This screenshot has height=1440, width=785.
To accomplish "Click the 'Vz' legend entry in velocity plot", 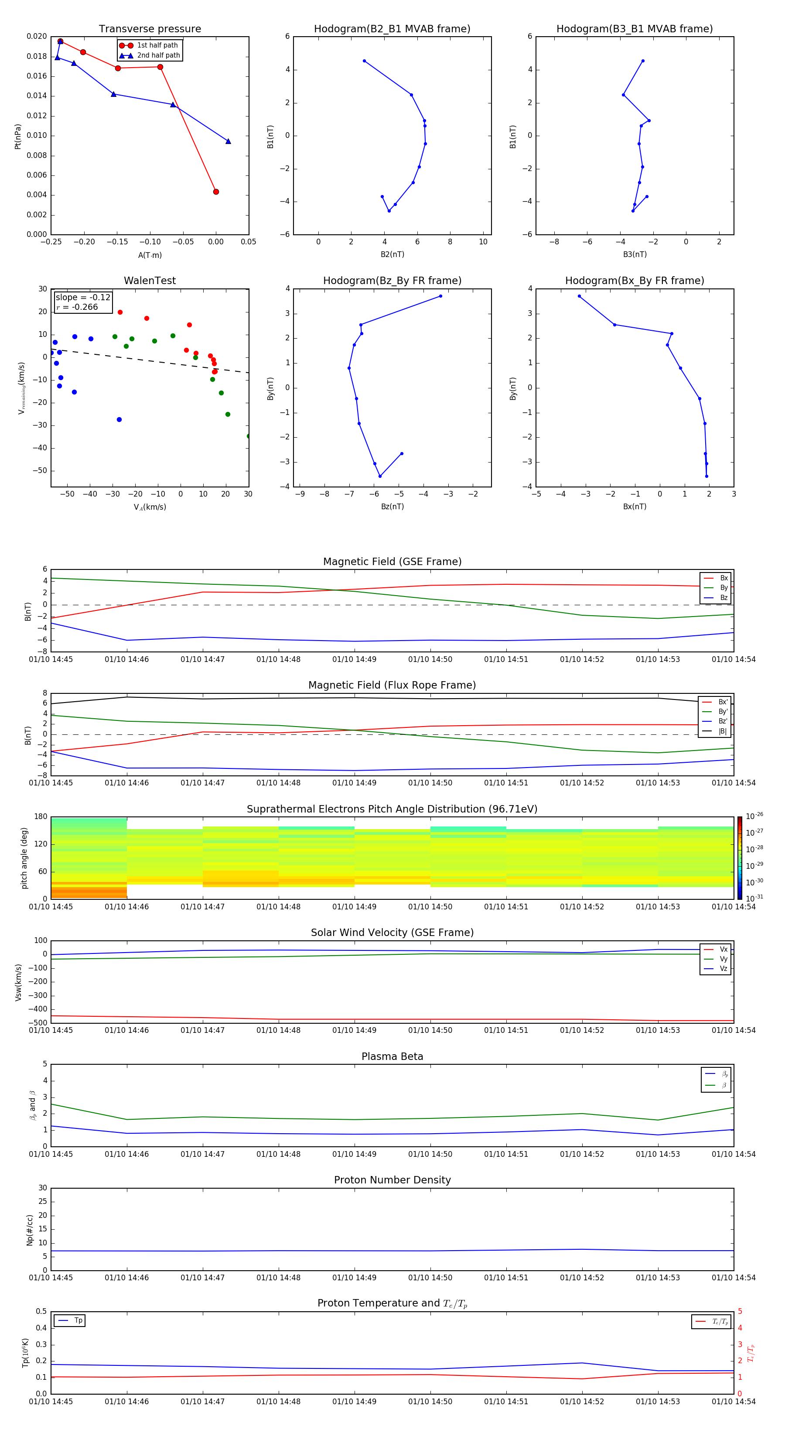I will [716, 969].
